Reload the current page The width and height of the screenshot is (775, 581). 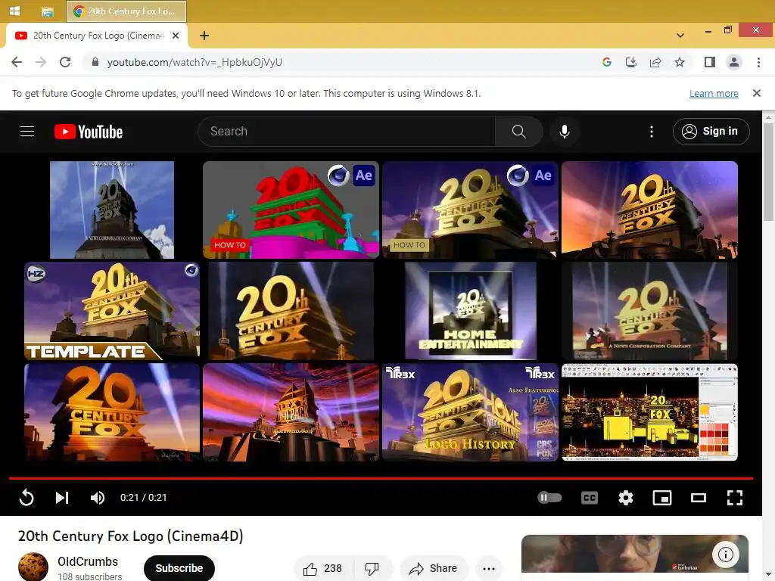(x=65, y=62)
